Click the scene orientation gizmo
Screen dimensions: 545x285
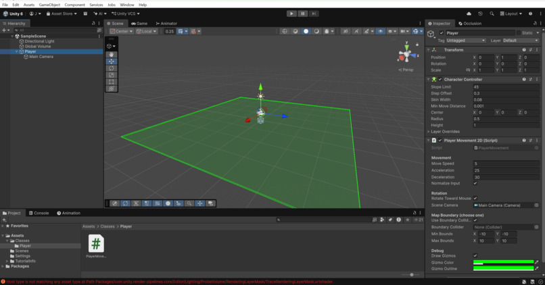(x=406, y=54)
